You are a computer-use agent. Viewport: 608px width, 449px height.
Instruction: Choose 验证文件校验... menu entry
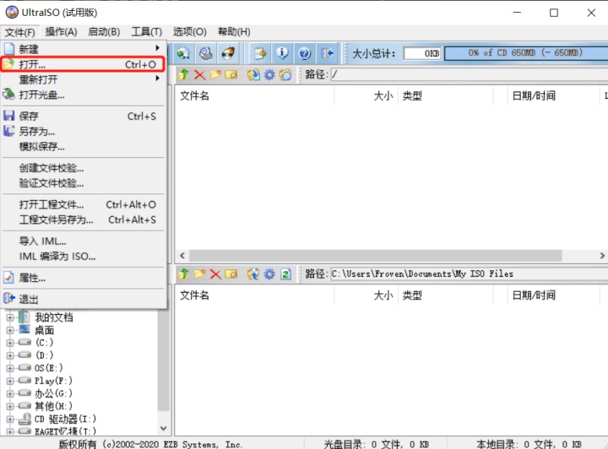tap(83, 183)
